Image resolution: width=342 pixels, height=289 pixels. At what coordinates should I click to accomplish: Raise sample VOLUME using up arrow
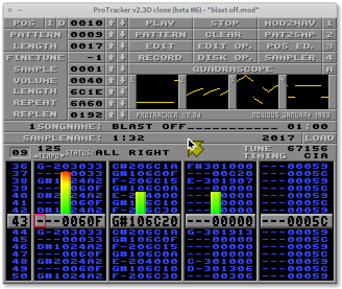111,80
